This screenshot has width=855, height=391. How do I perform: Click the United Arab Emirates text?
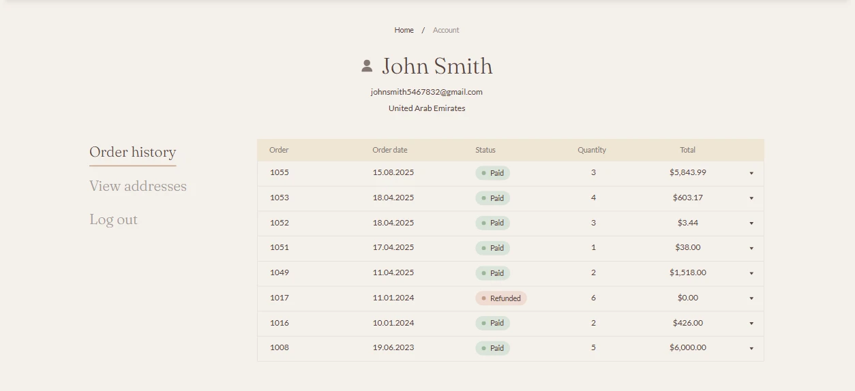(427, 108)
